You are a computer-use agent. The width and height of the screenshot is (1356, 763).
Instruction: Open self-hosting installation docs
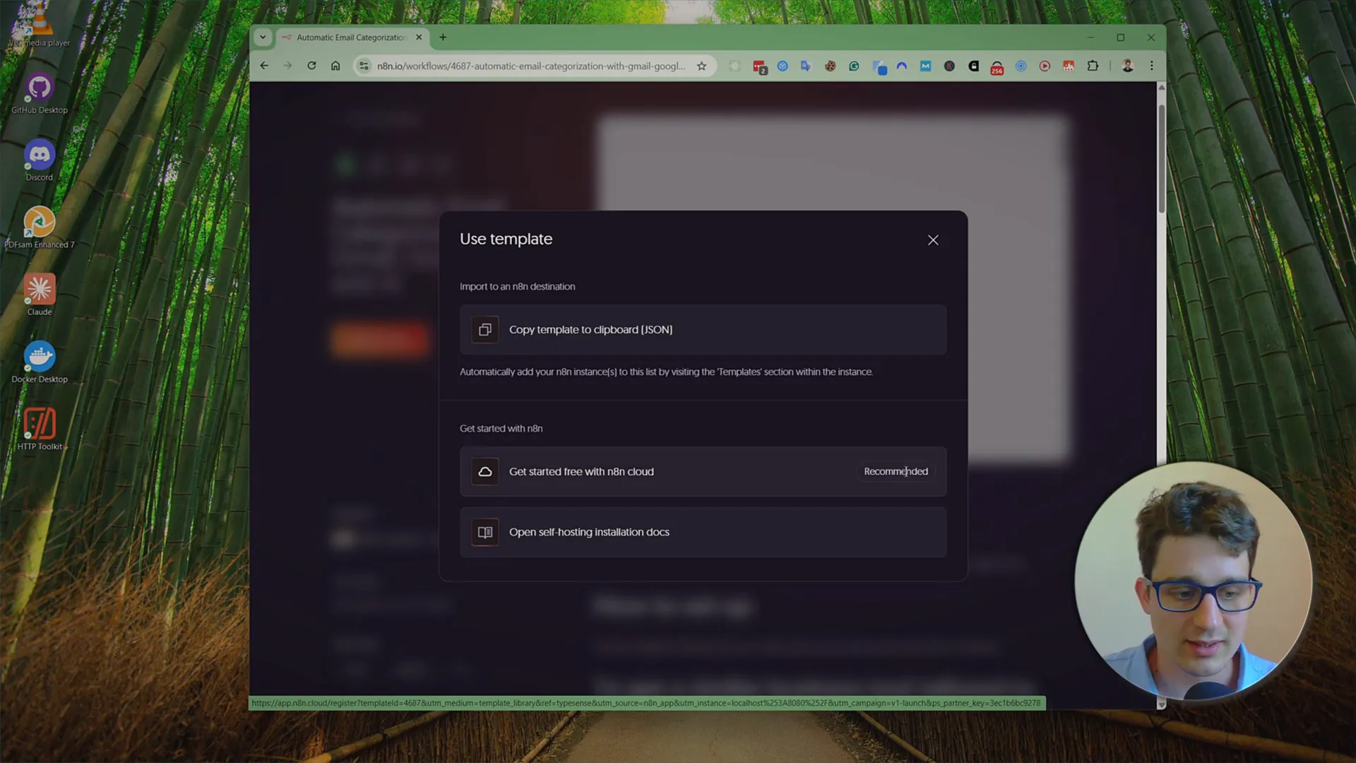[x=703, y=533]
